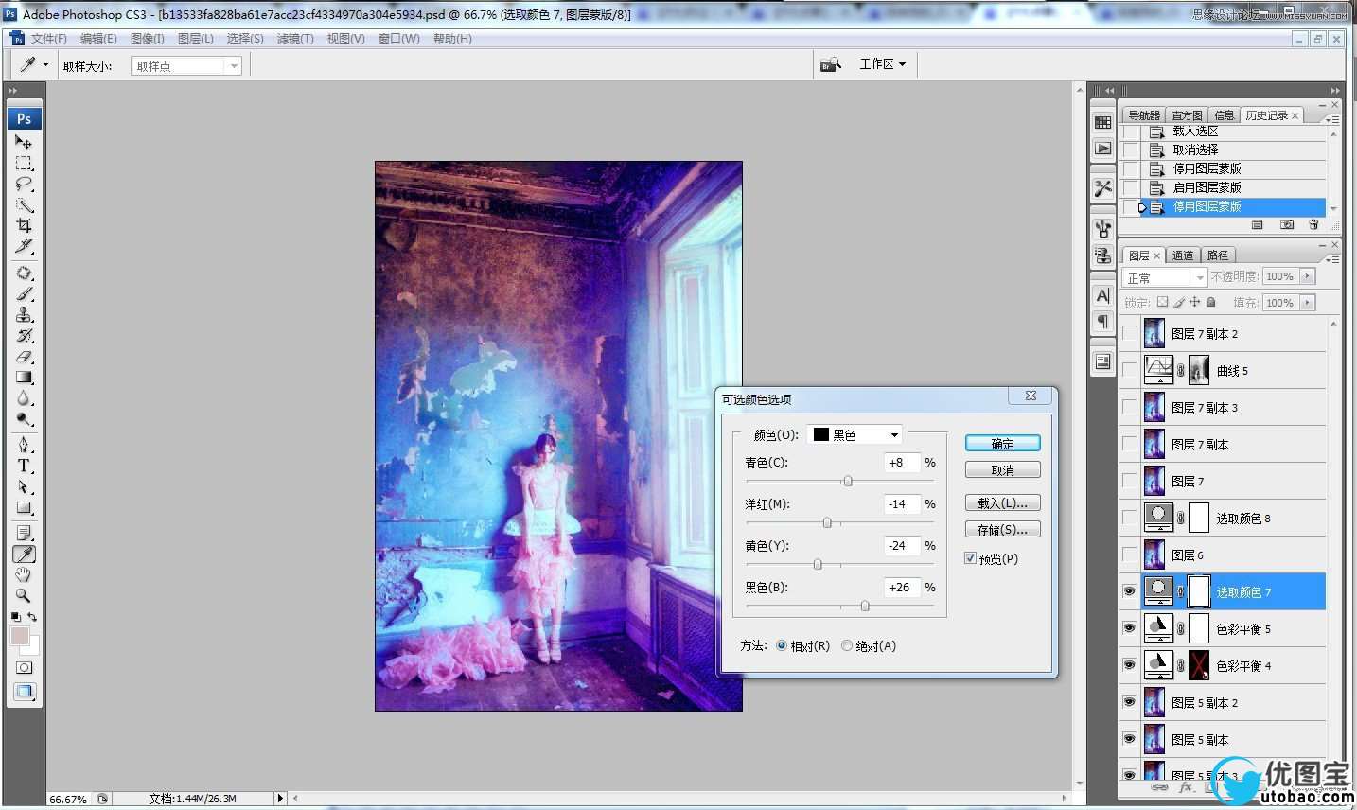Select the Clone Stamp tool
This screenshot has height=810, width=1357.
[x=24, y=315]
